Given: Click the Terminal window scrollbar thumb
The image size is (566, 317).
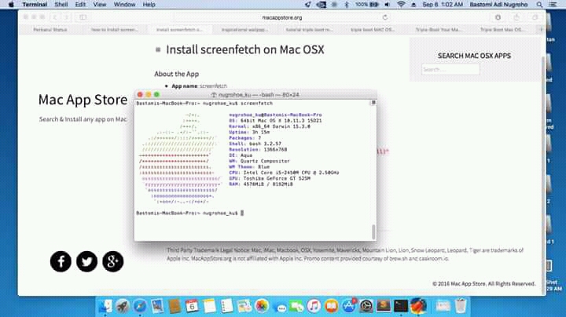Looking at the screenshot, I should coord(373,232).
